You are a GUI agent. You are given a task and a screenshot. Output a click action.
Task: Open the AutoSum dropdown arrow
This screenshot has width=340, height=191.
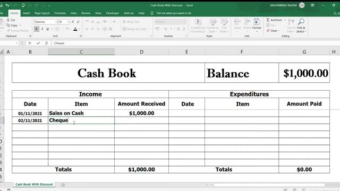point(285,20)
